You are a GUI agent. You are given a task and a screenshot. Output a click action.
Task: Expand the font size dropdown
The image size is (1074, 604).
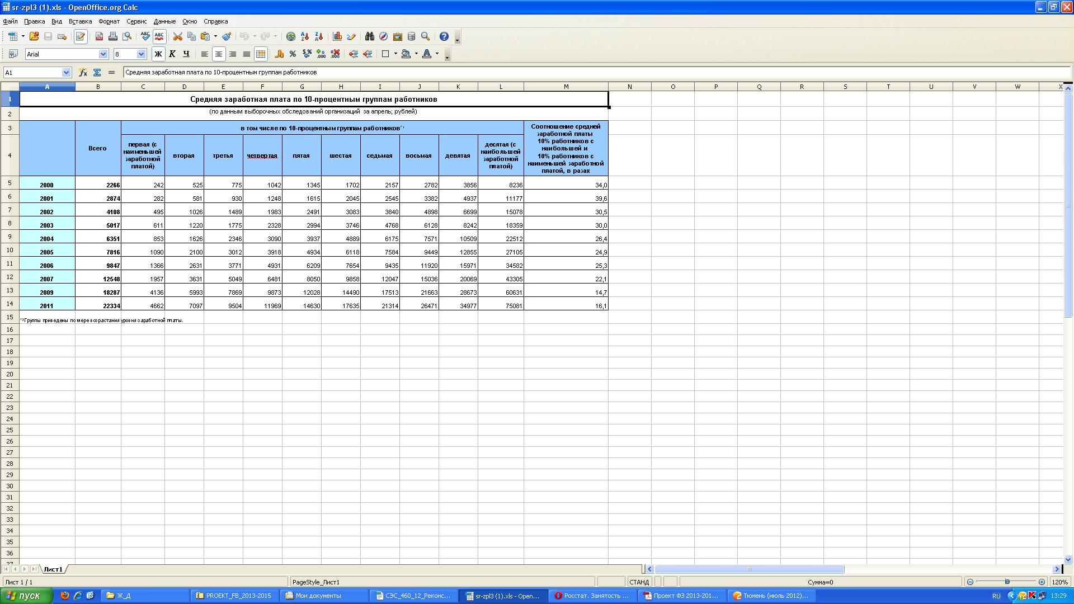pyautogui.click(x=141, y=54)
